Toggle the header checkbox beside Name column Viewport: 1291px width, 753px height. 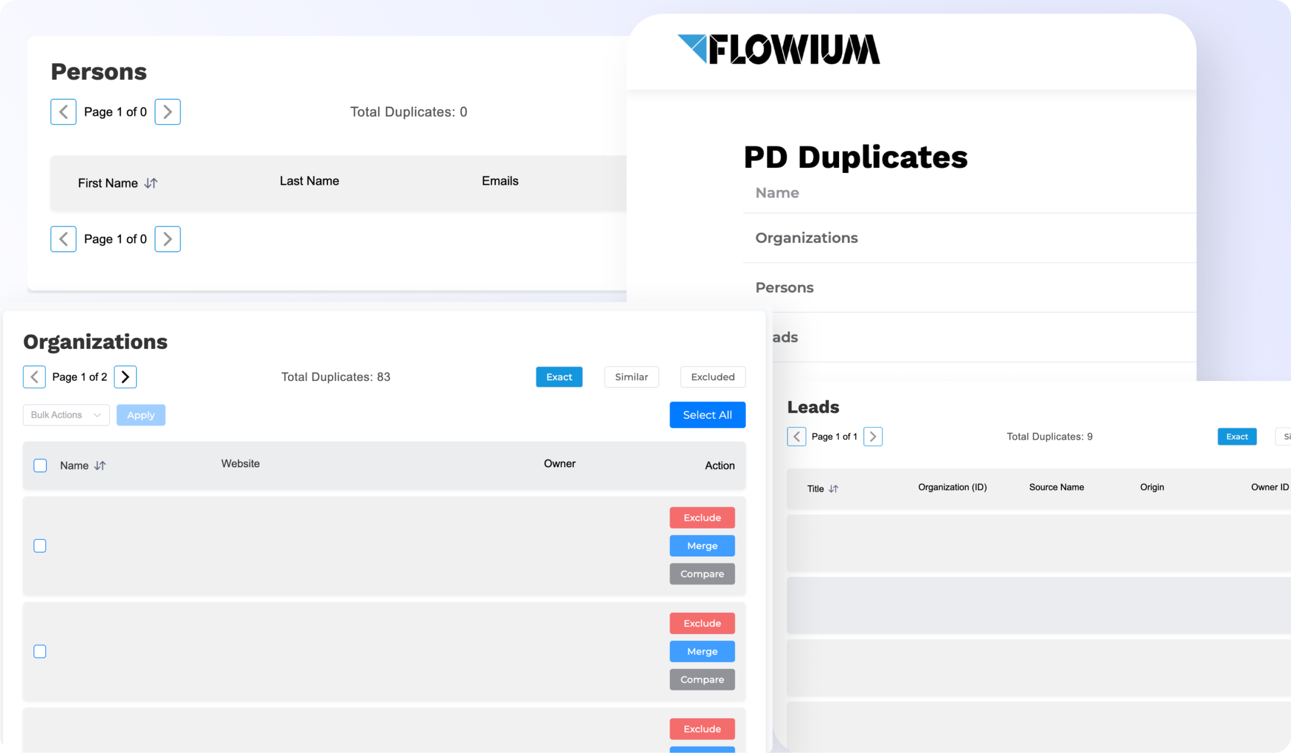pos(40,466)
